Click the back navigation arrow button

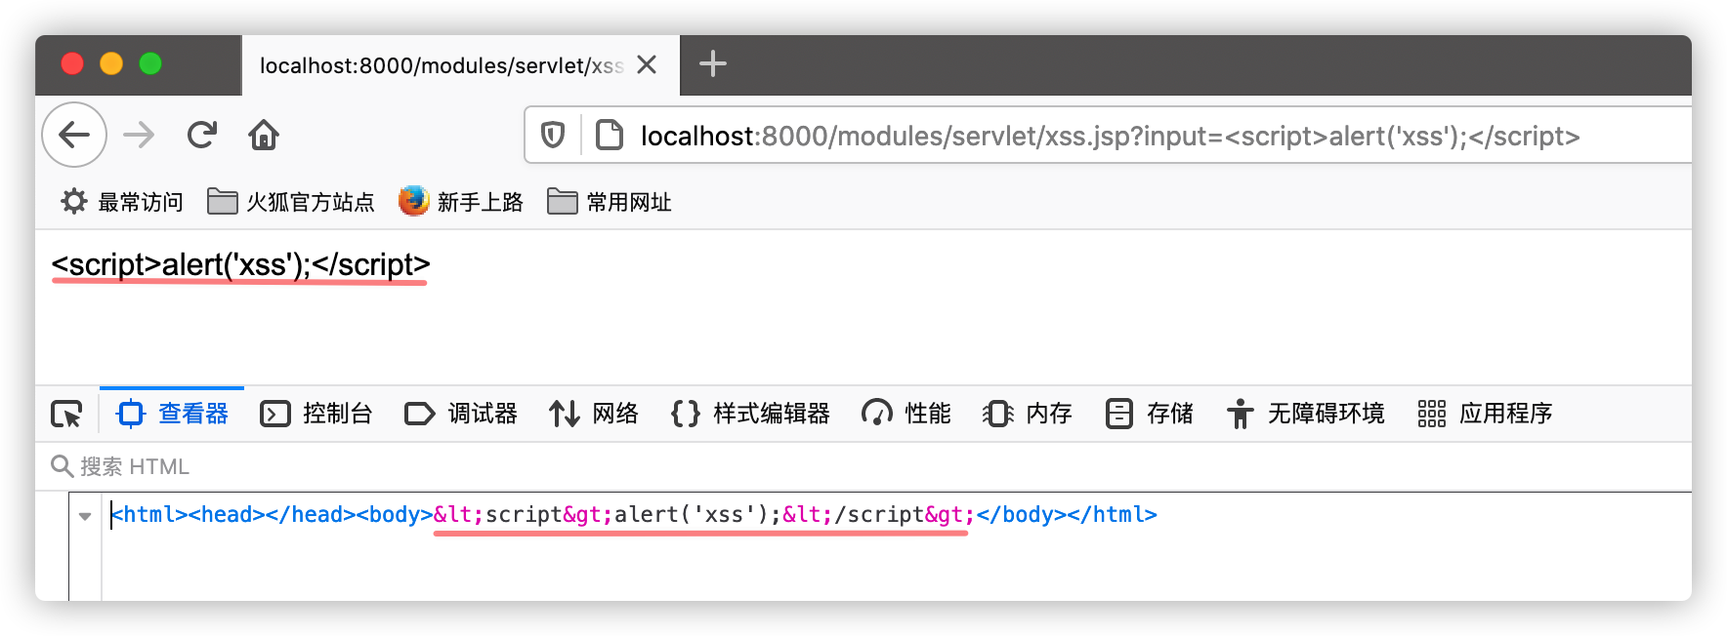74,135
